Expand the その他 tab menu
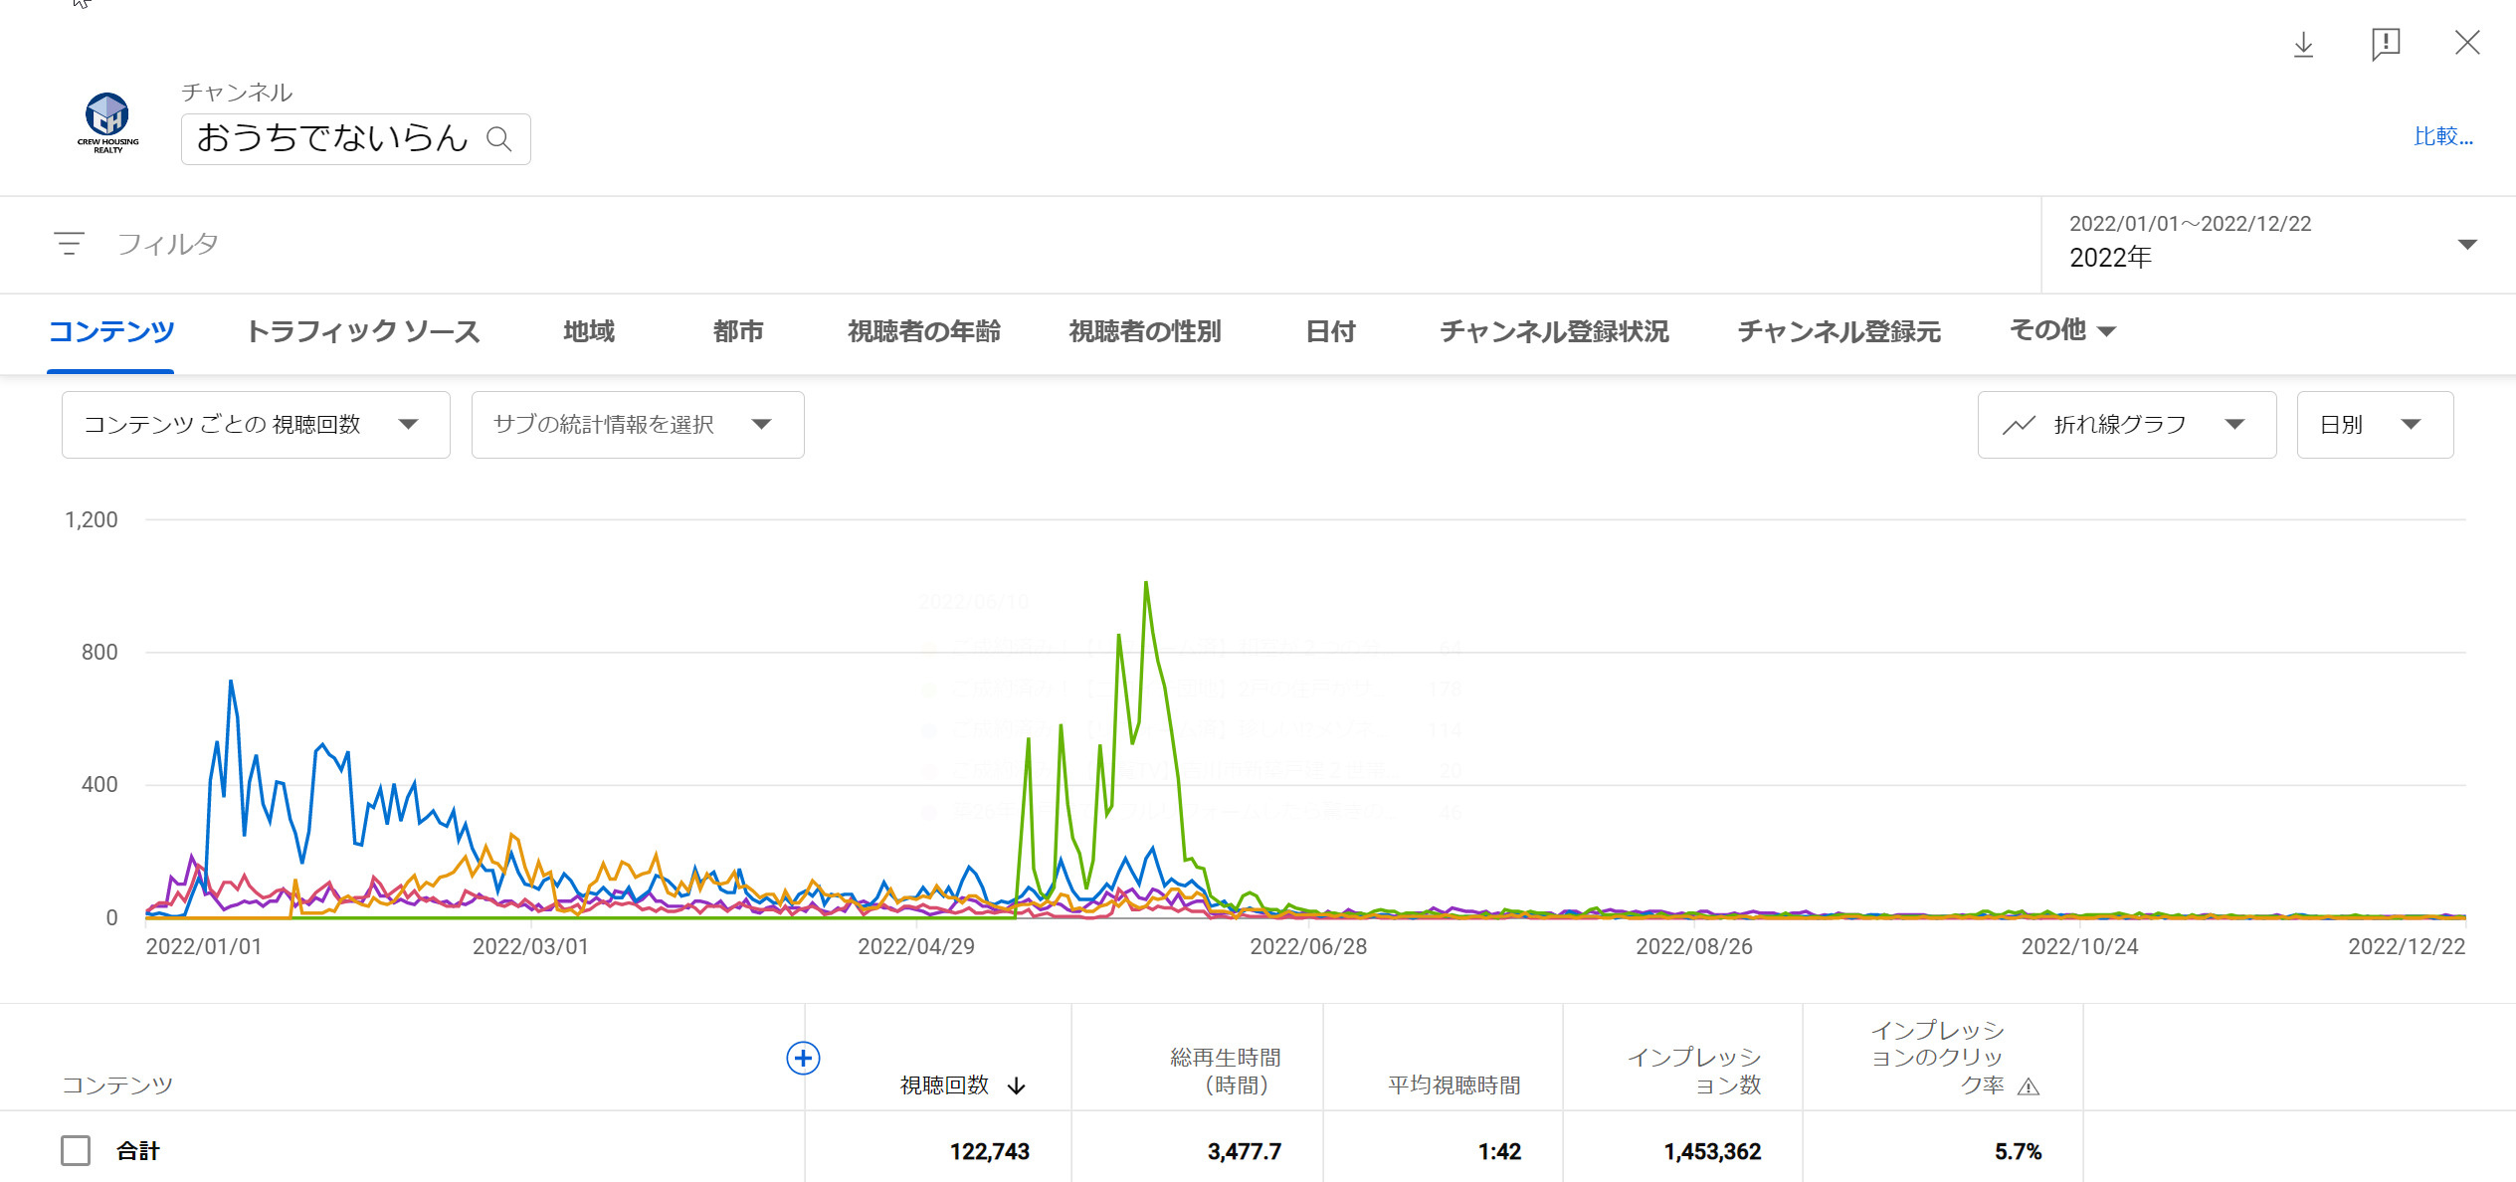 coord(2062,330)
